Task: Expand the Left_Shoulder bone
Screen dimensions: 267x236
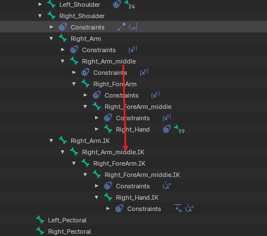Action: tap(40, 4)
